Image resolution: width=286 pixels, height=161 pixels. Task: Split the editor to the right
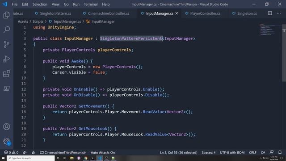pos(270,13)
